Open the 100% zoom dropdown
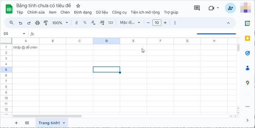This screenshot has width=255, height=128. click(60, 23)
